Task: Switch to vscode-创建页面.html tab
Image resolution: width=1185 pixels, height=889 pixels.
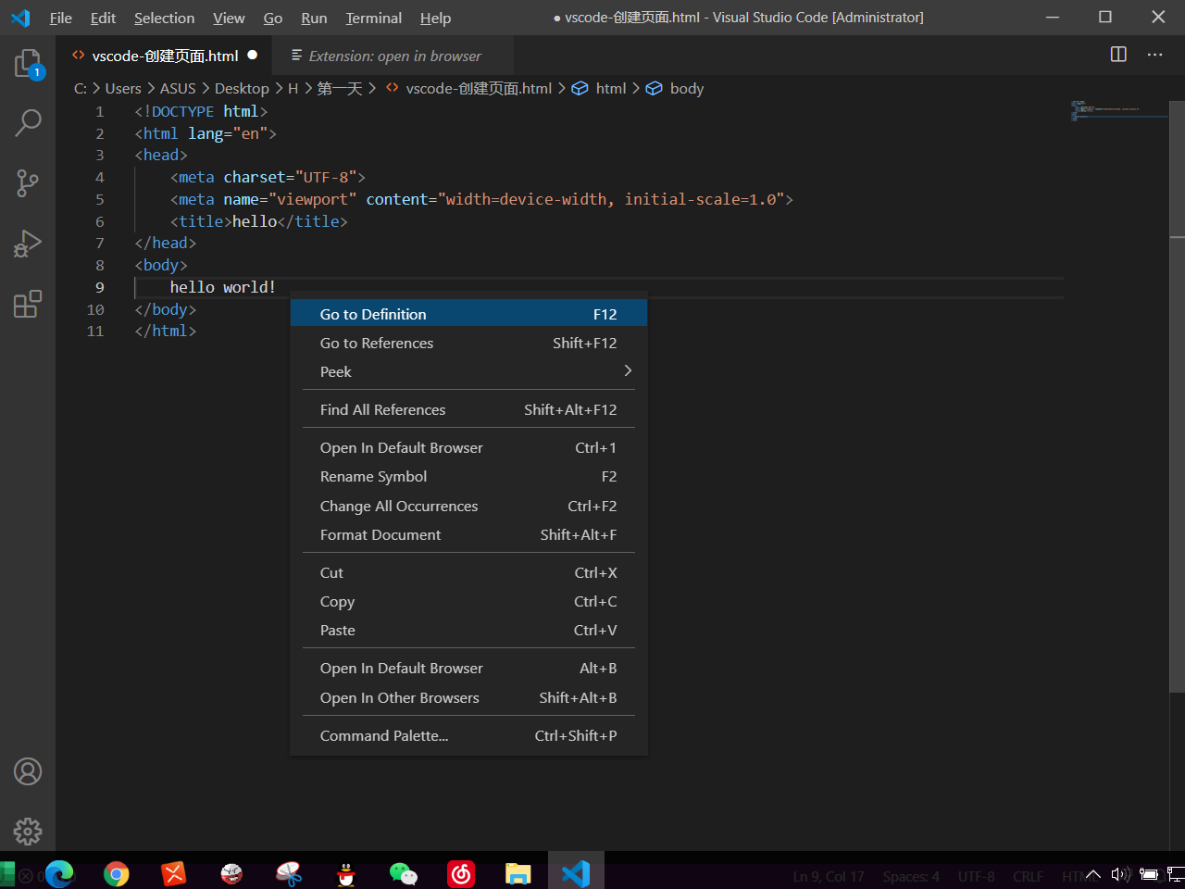Action: click(x=163, y=56)
